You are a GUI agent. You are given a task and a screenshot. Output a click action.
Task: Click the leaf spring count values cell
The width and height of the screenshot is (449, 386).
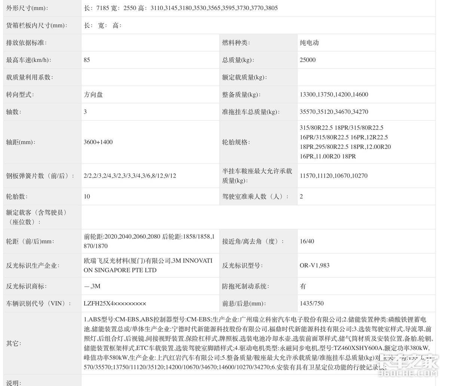click(x=130, y=175)
